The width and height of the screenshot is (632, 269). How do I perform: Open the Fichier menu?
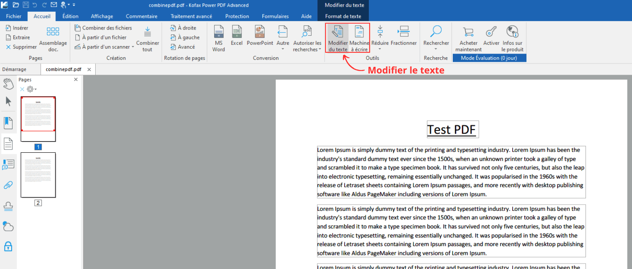tap(14, 16)
